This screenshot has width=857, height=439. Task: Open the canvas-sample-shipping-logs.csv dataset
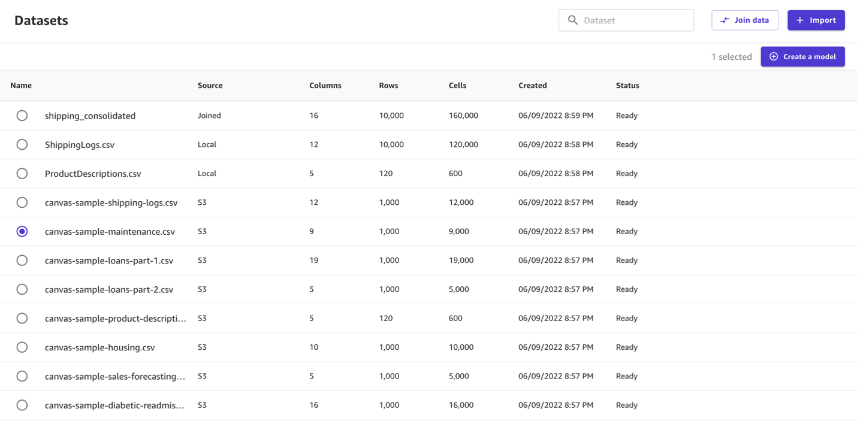tap(111, 202)
